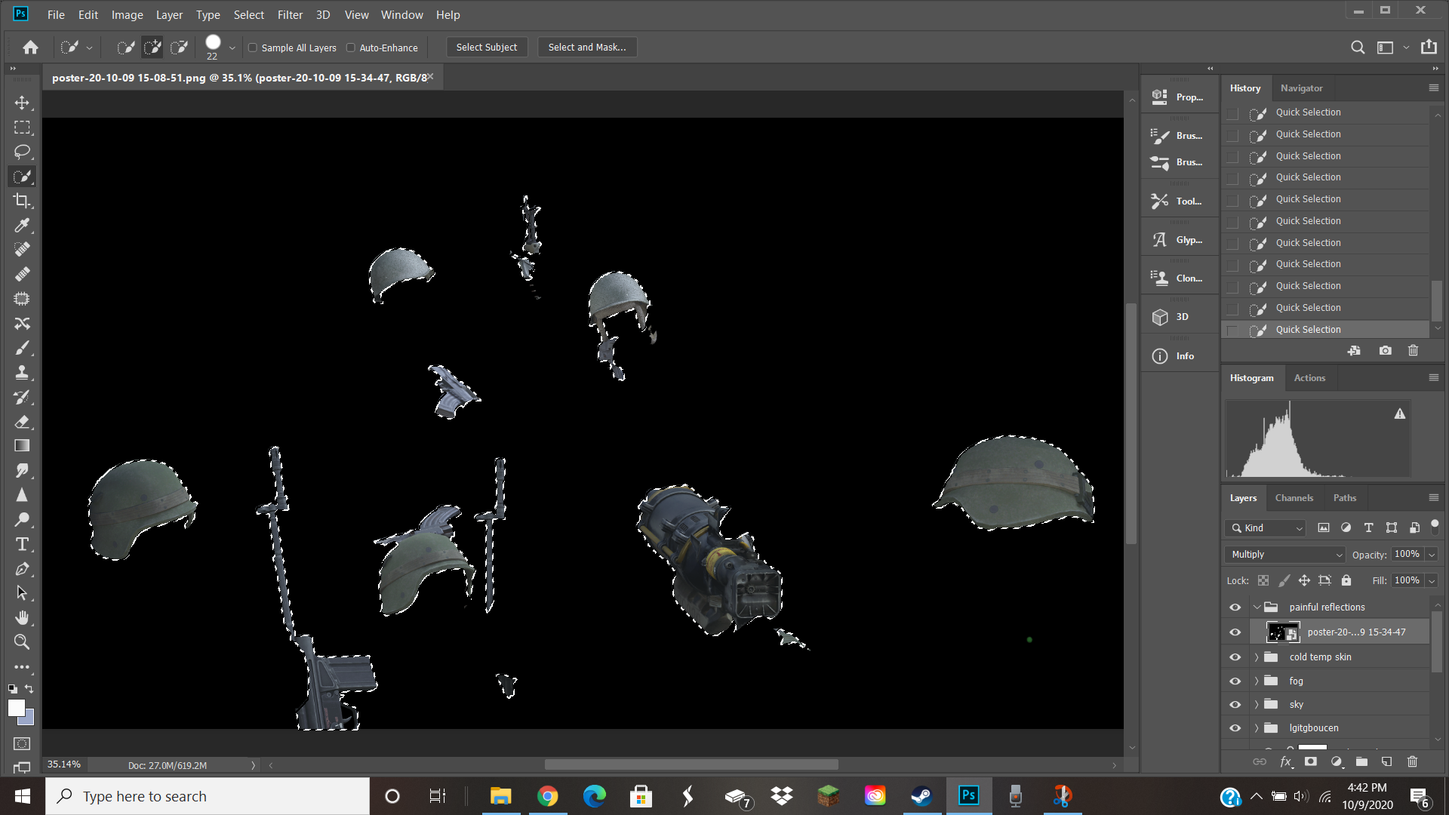Expand the cold temp skin group
Screen dimensions: 1449x815
(x=1257, y=657)
